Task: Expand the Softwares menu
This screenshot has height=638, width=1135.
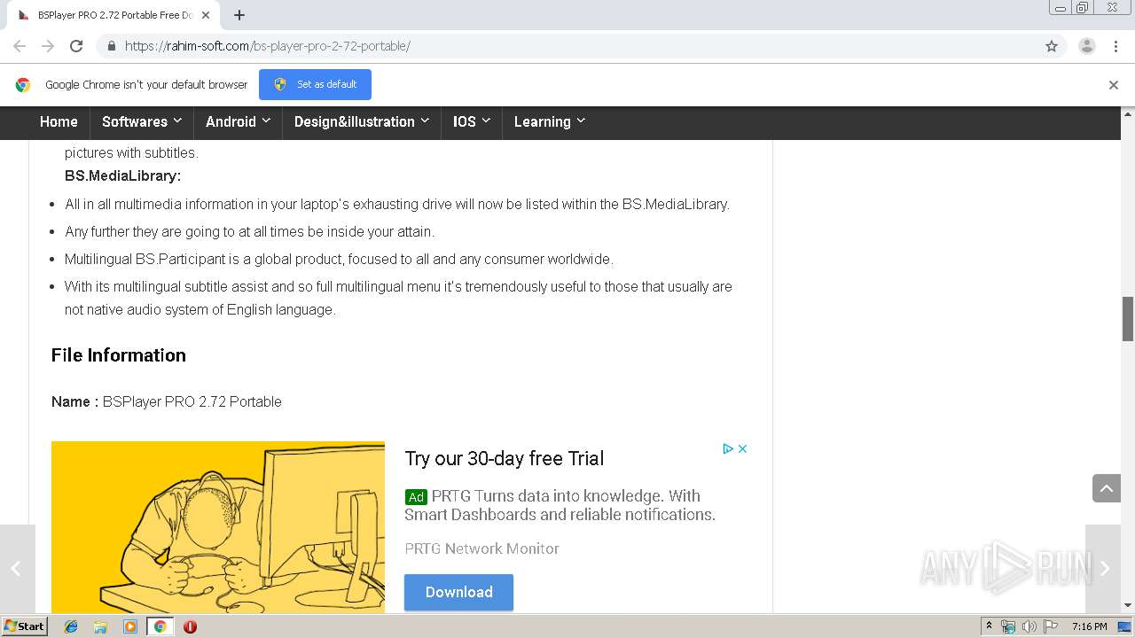Action: [x=142, y=122]
